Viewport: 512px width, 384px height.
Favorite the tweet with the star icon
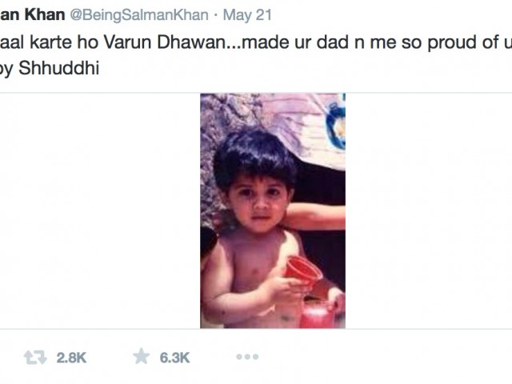tap(142, 356)
